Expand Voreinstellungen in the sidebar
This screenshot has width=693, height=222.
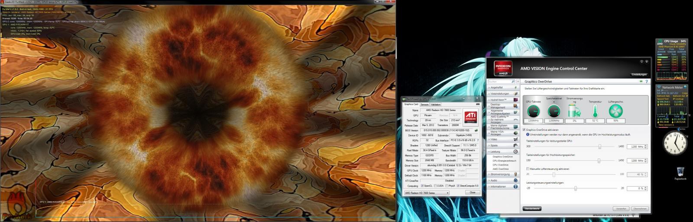pyautogui.click(x=503, y=94)
